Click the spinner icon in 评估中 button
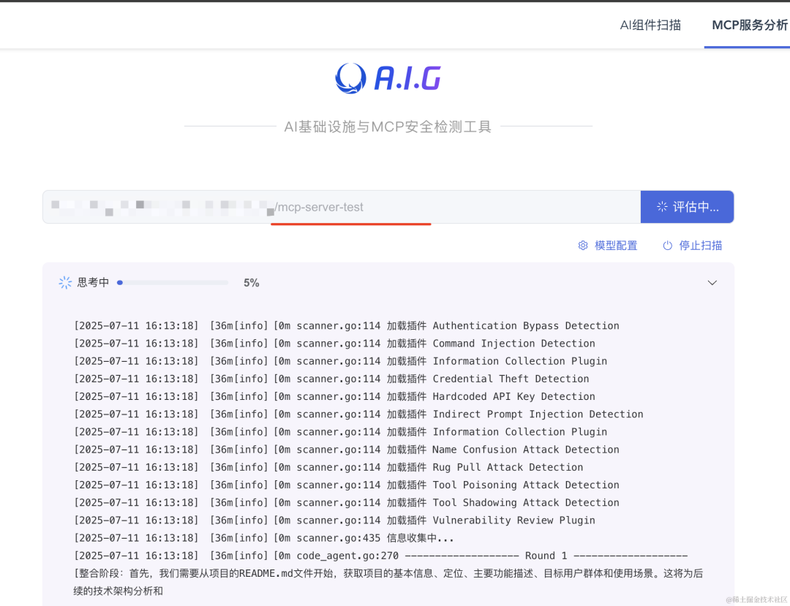 tap(662, 207)
